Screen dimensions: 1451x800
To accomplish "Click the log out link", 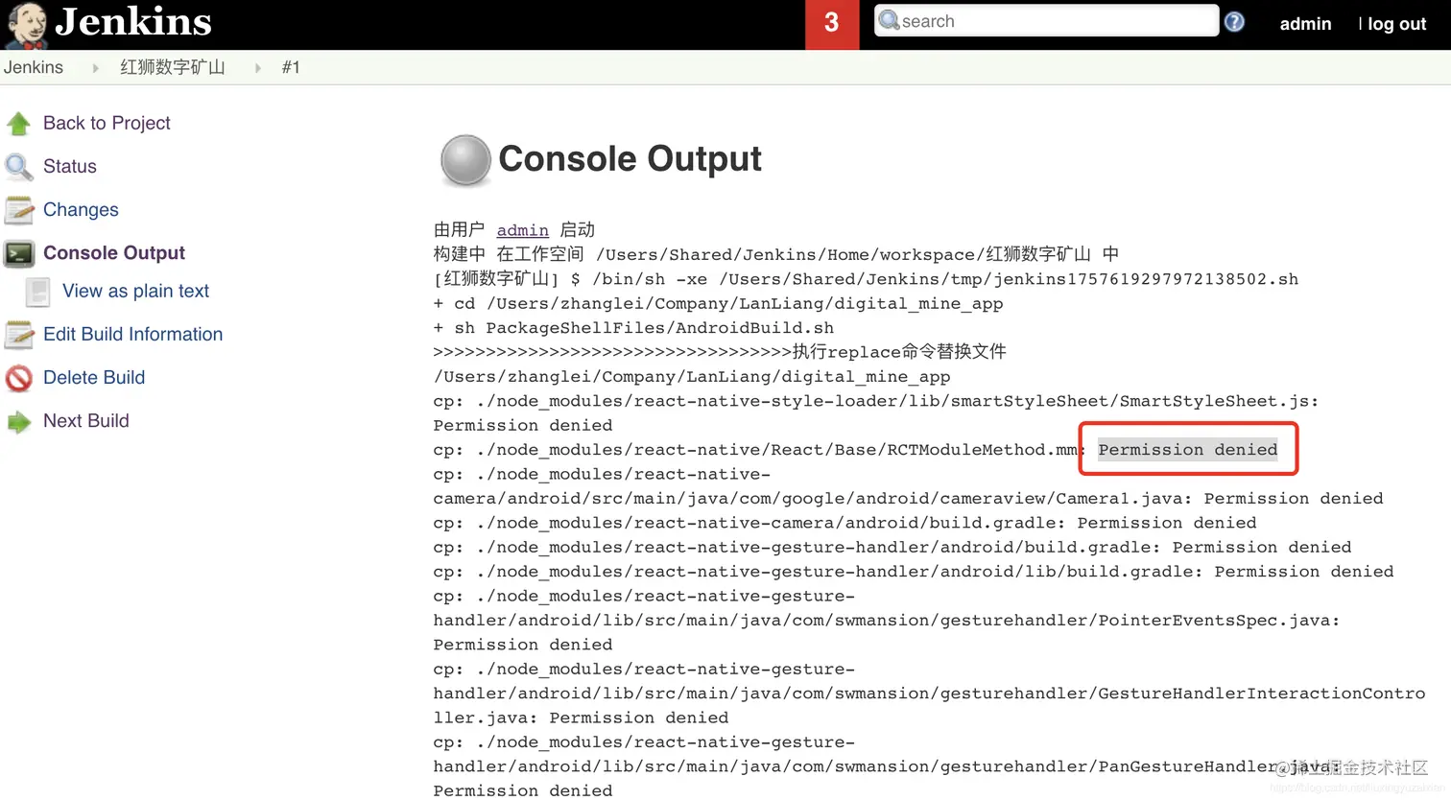I will (1396, 24).
